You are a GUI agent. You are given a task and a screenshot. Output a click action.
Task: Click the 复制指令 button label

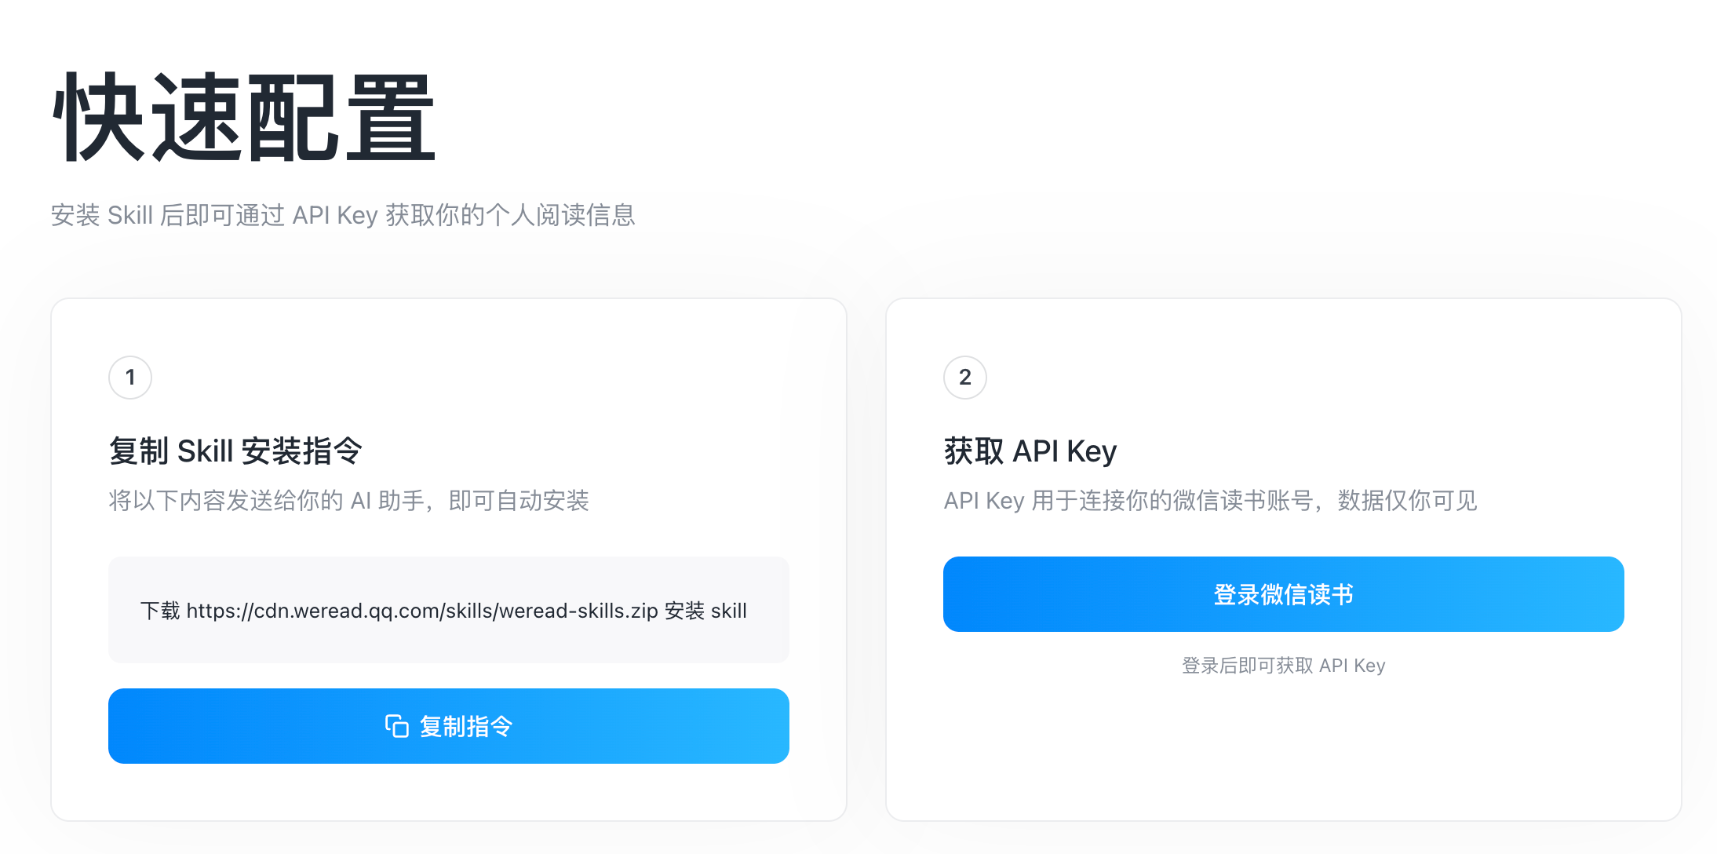click(466, 726)
